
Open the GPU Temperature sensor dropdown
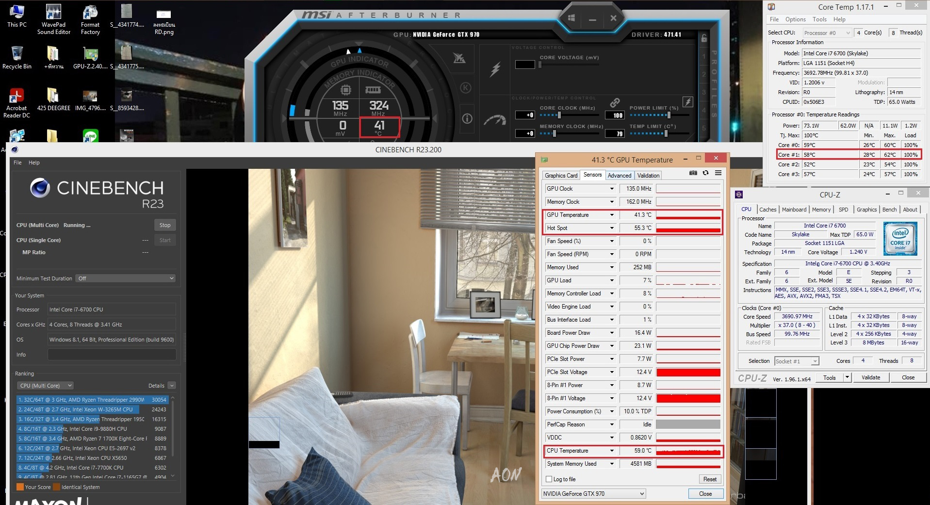pyautogui.click(x=612, y=215)
